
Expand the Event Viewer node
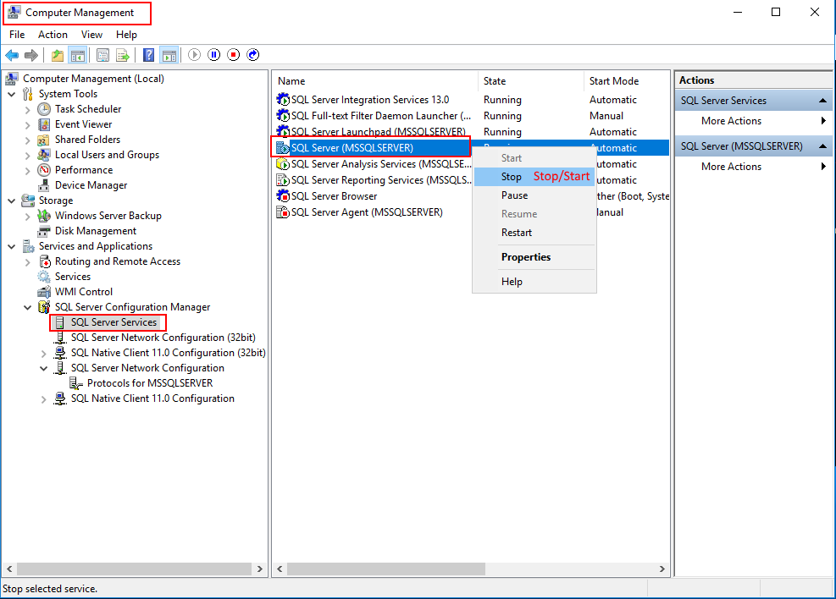[x=28, y=125]
